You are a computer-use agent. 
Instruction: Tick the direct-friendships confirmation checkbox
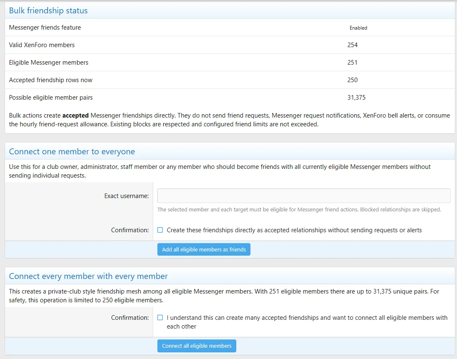tap(160, 230)
